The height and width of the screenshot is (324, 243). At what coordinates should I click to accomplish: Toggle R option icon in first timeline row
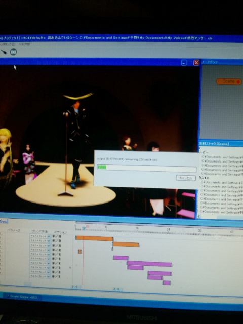click(60, 236)
